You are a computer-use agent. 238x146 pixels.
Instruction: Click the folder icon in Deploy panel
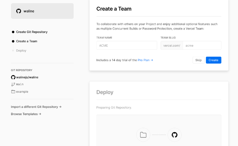143,135
